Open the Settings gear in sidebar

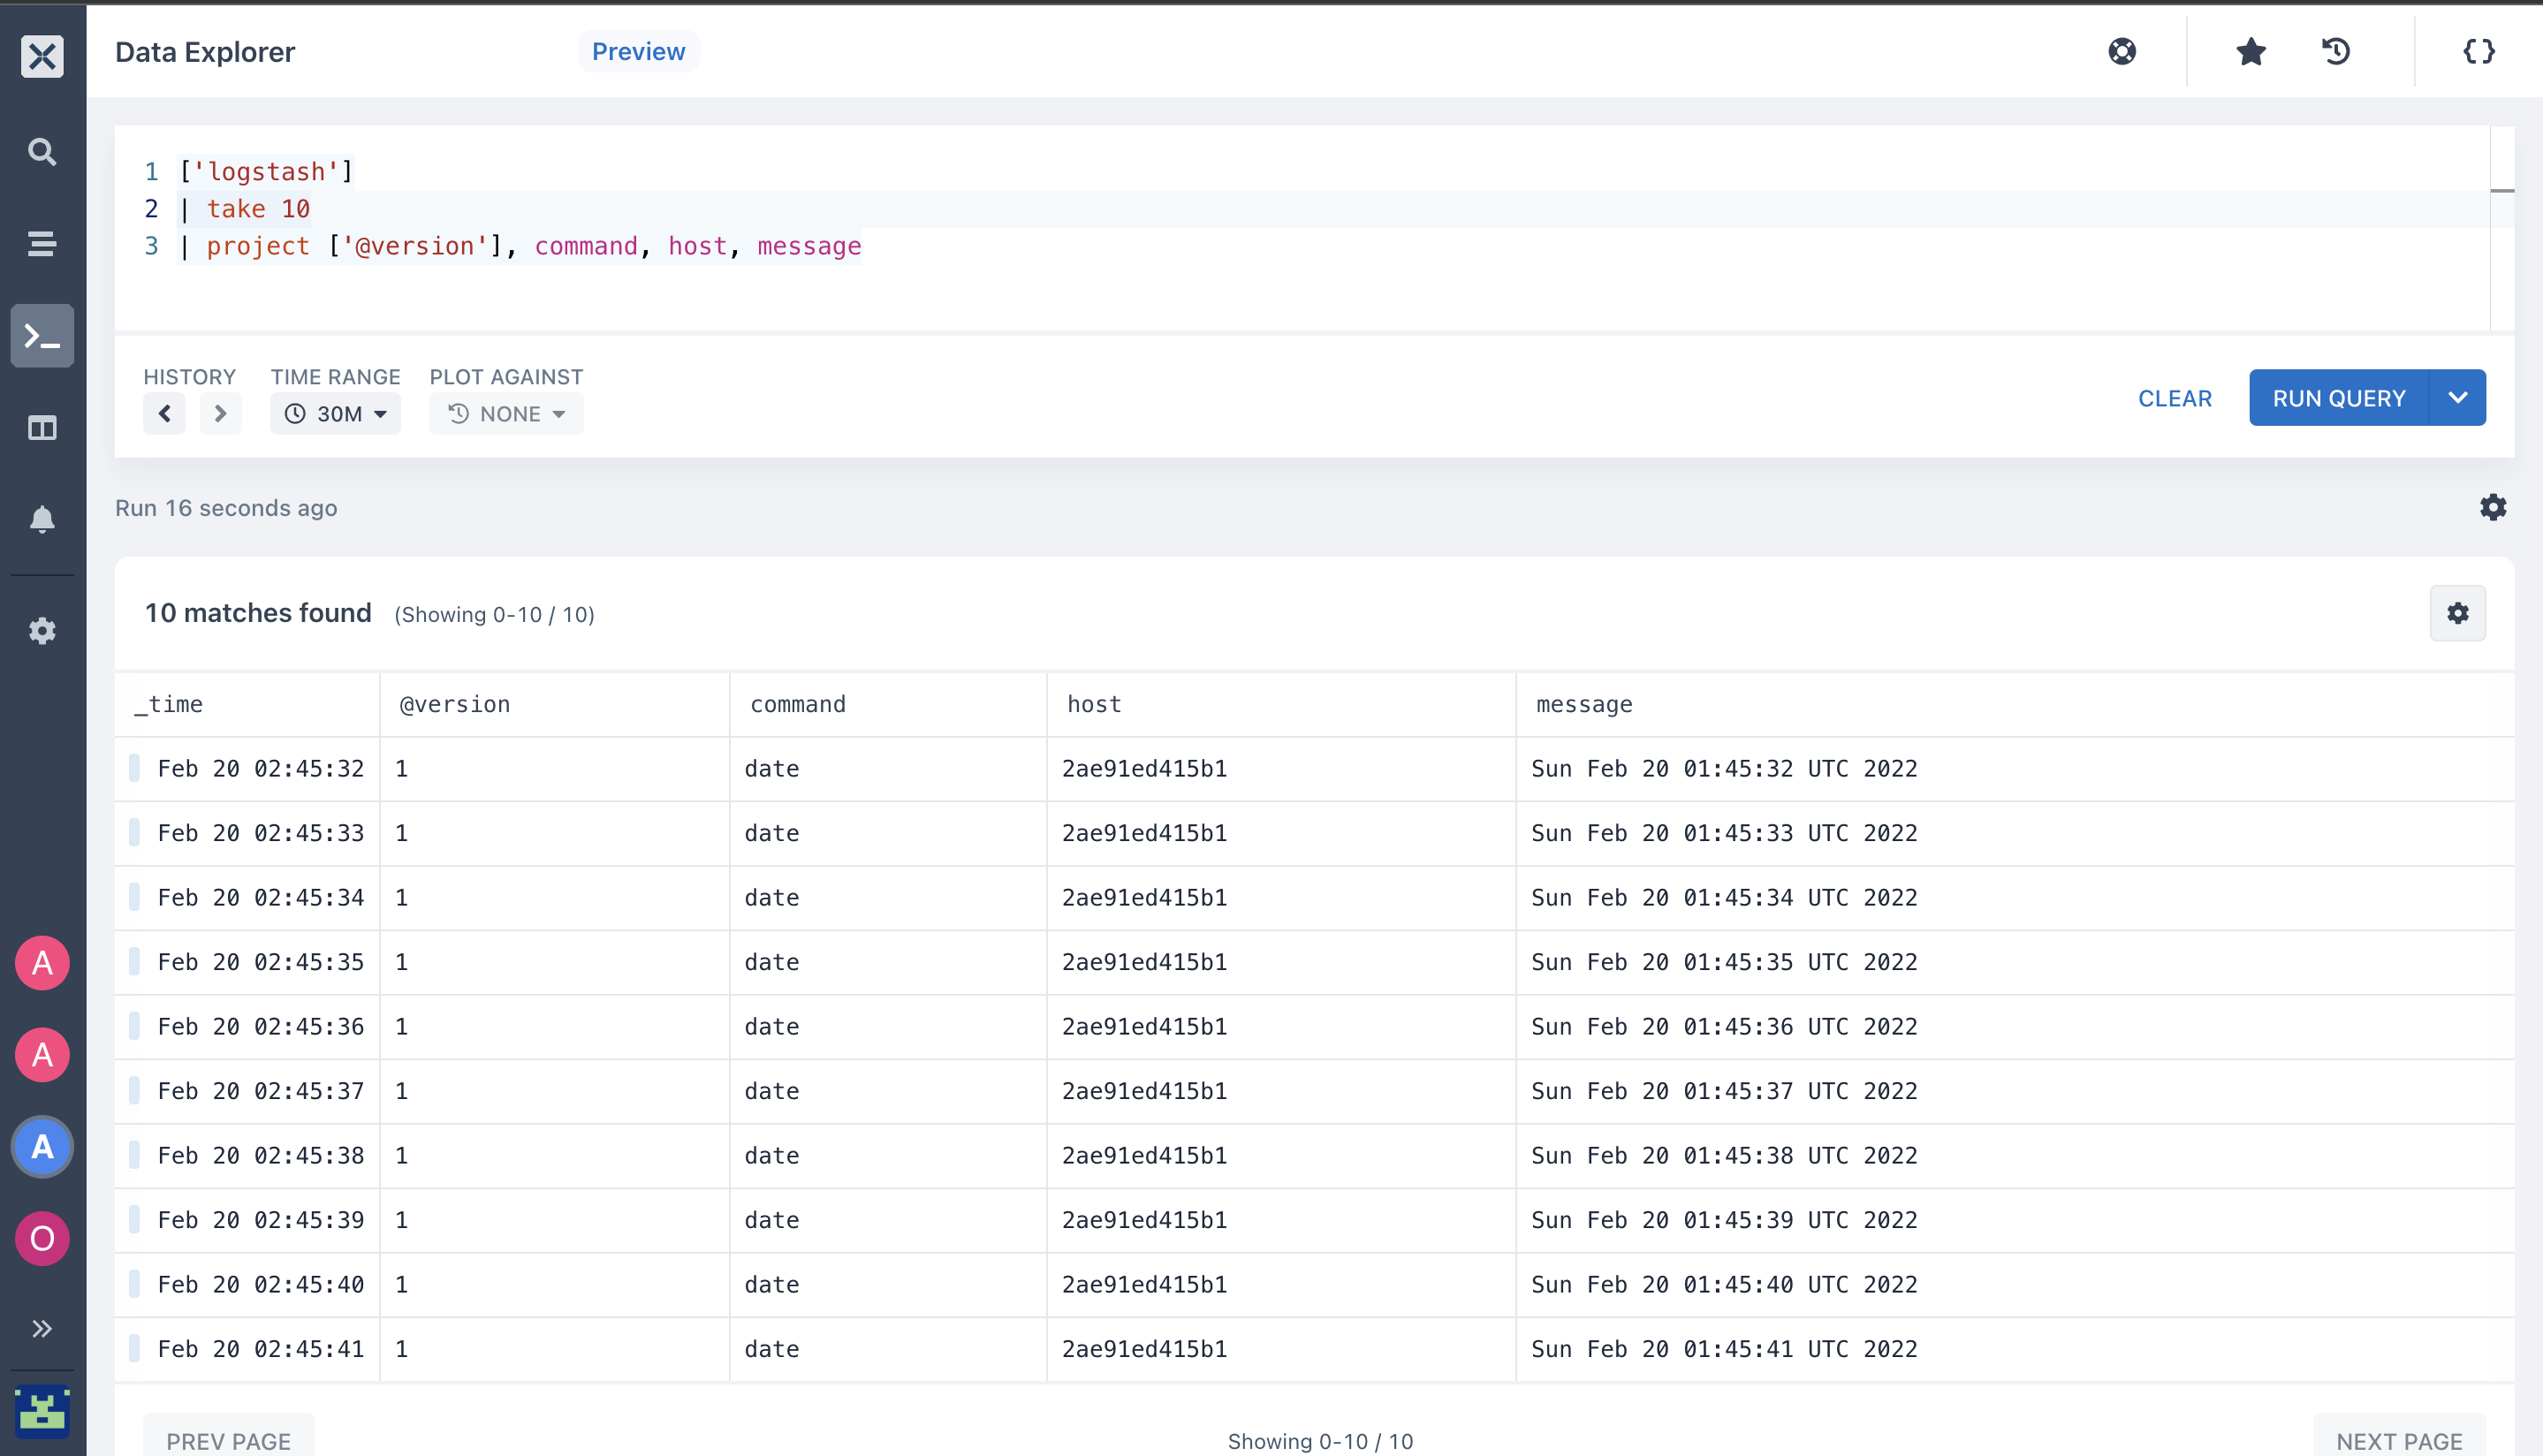pyautogui.click(x=42, y=631)
